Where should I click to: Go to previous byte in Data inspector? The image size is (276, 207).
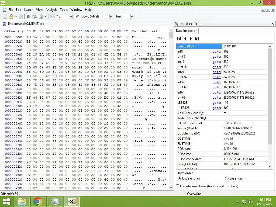185,39
